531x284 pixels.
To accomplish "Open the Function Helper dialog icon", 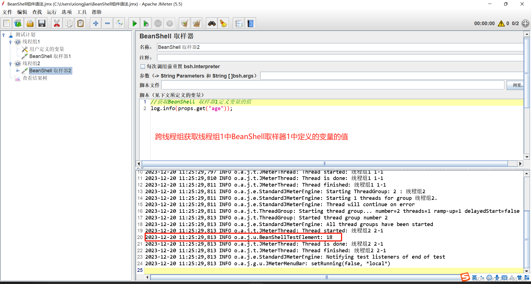I will coord(238,23).
